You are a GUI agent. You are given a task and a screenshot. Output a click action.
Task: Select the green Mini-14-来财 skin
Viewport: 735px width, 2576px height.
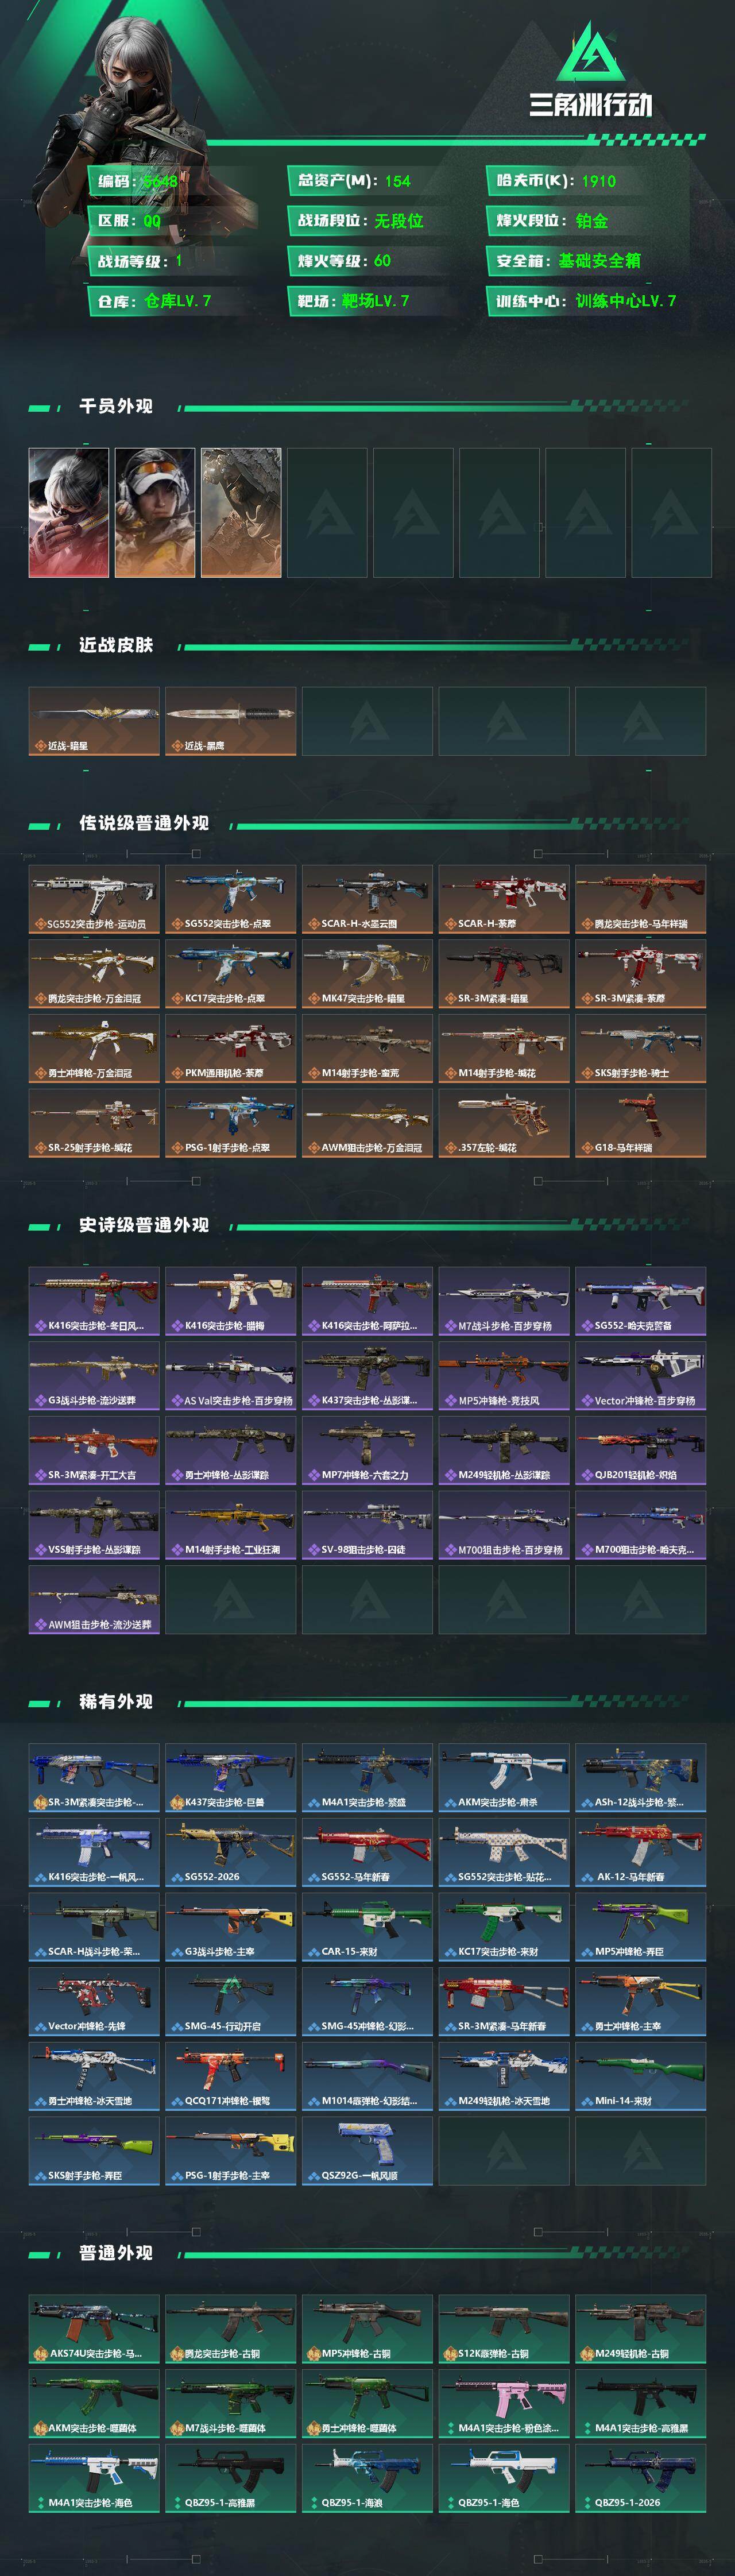coord(641,2076)
